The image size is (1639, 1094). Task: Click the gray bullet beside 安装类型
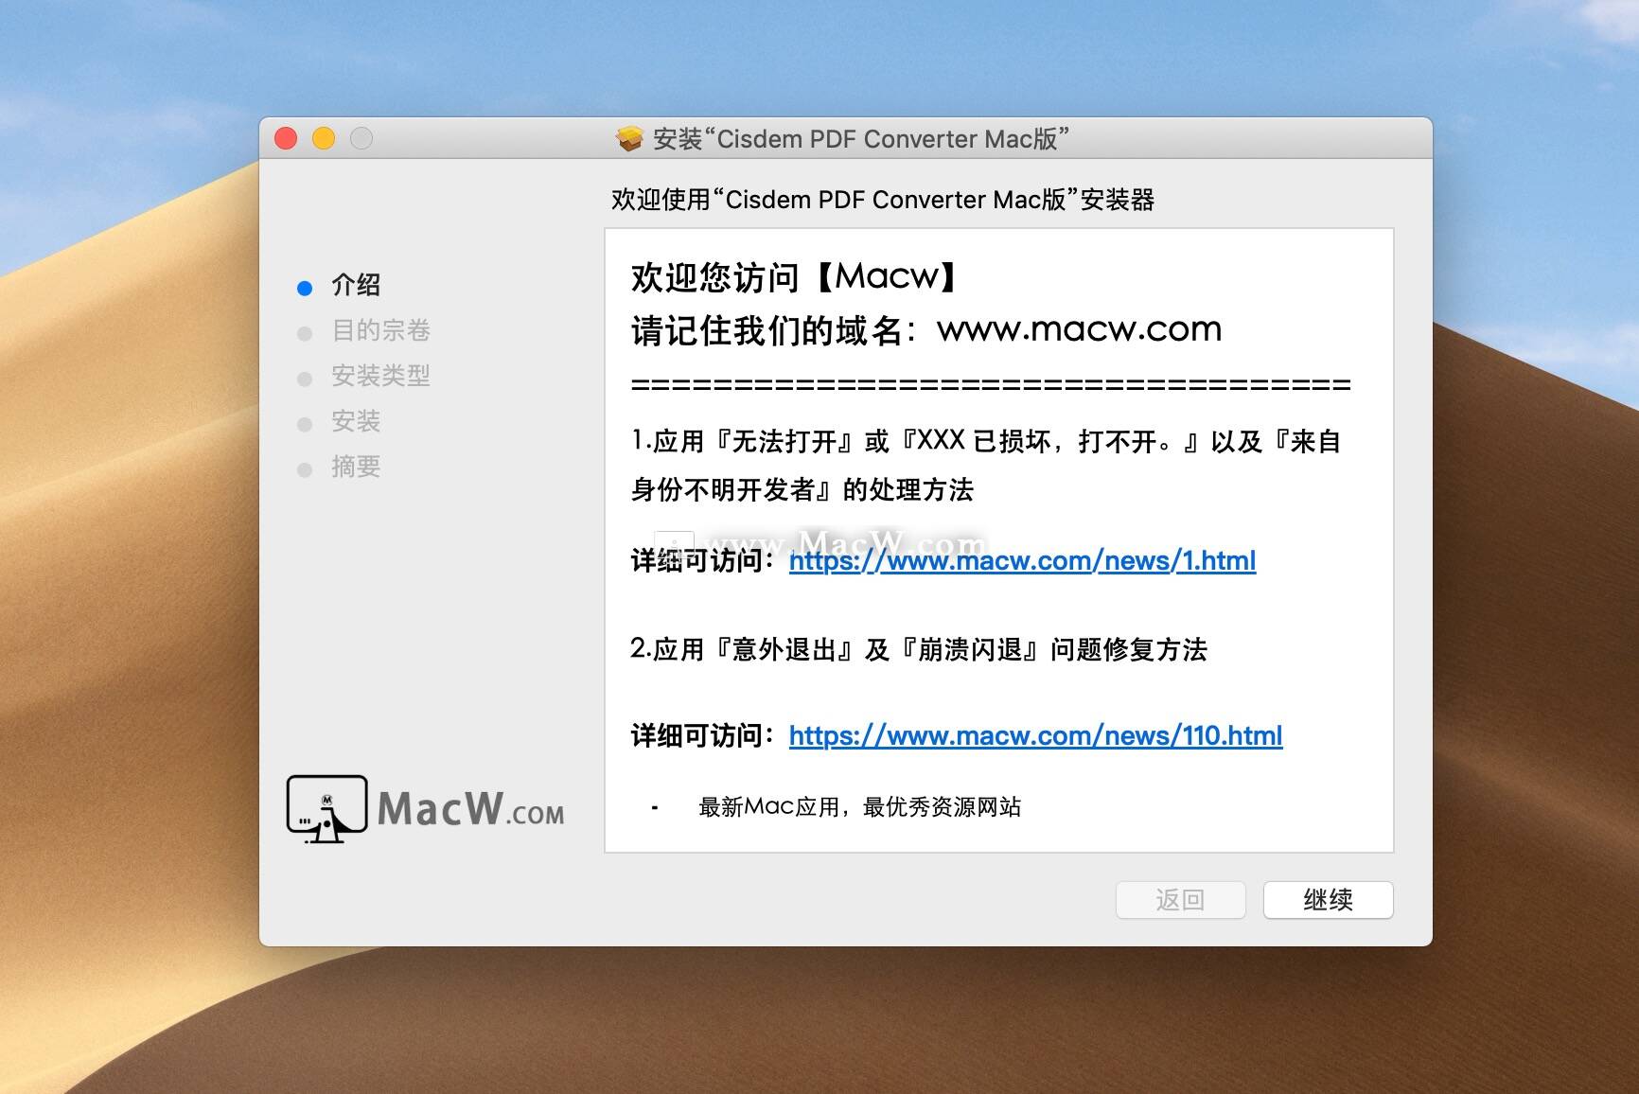pos(305,379)
